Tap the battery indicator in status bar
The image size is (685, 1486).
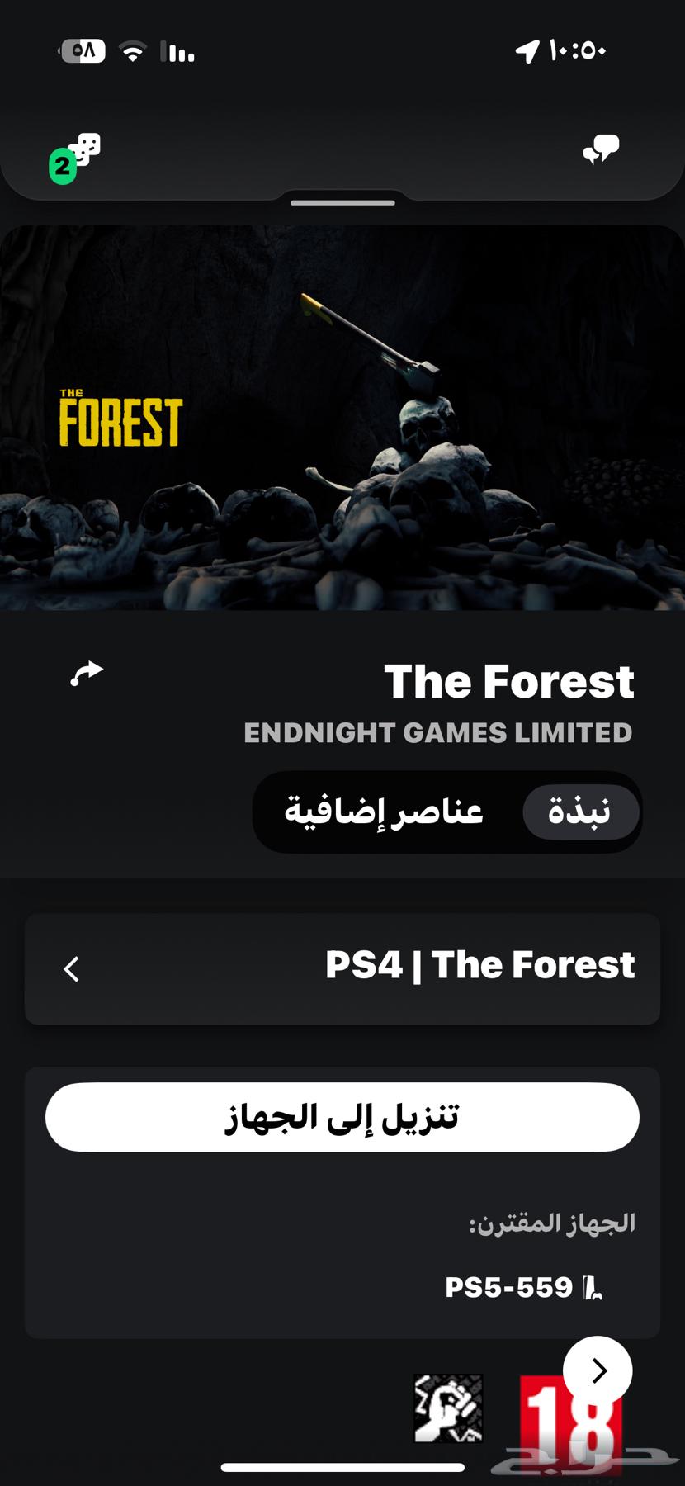pyautogui.click(x=82, y=51)
